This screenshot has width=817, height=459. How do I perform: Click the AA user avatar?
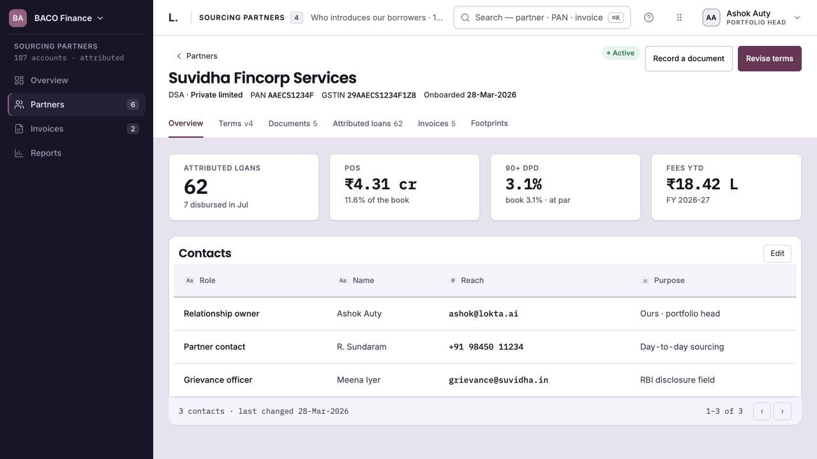[711, 18]
